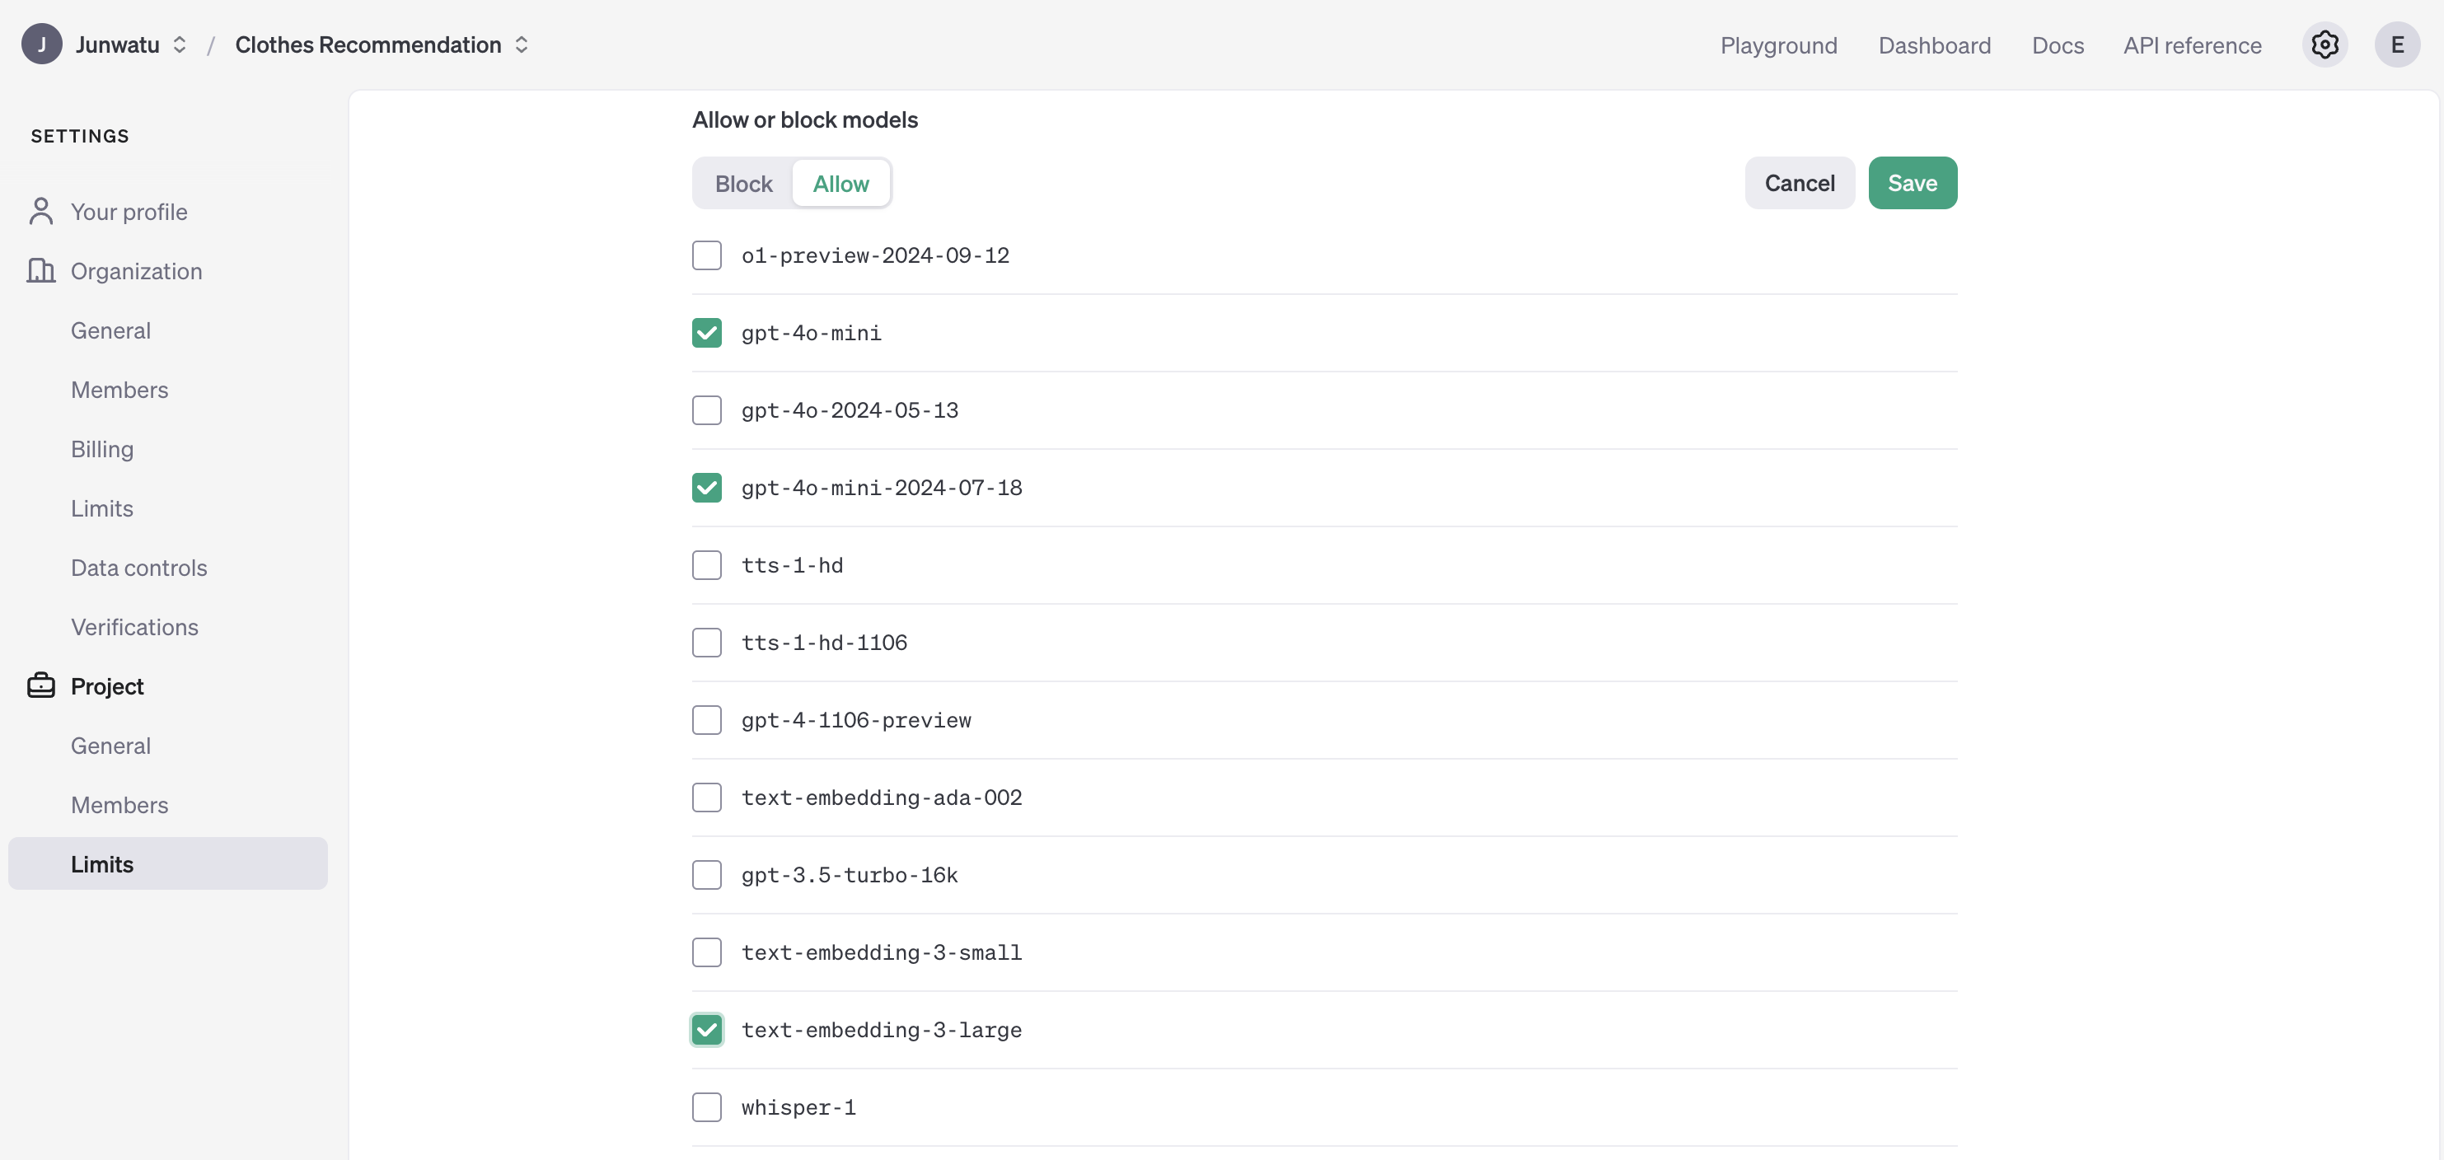Switch to Block mode
The image size is (2444, 1160).
pyautogui.click(x=743, y=184)
